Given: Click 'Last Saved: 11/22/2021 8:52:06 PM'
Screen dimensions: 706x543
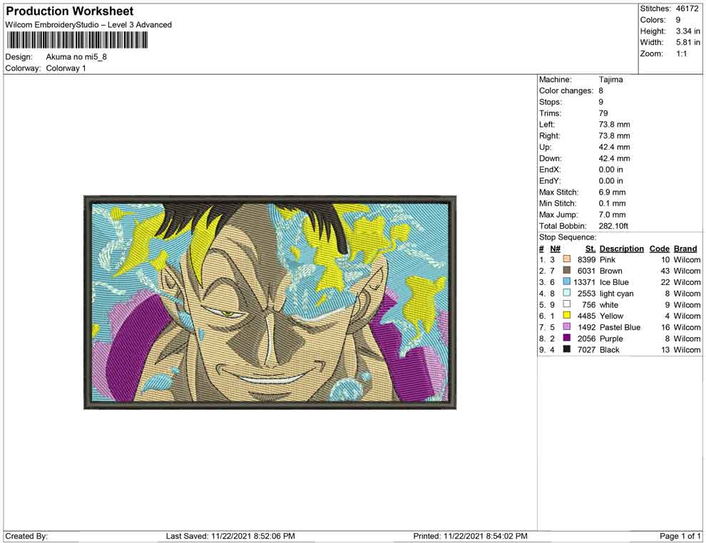Looking at the screenshot, I should 230,536.
